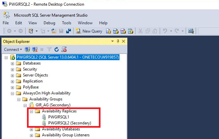The height and width of the screenshot is (139, 219).
Task: Open the Object Explorer window position dropdown
Action: pyautogui.click(x=112, y=41)
